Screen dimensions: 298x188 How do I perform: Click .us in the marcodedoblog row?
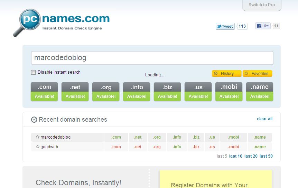(212, 137)
